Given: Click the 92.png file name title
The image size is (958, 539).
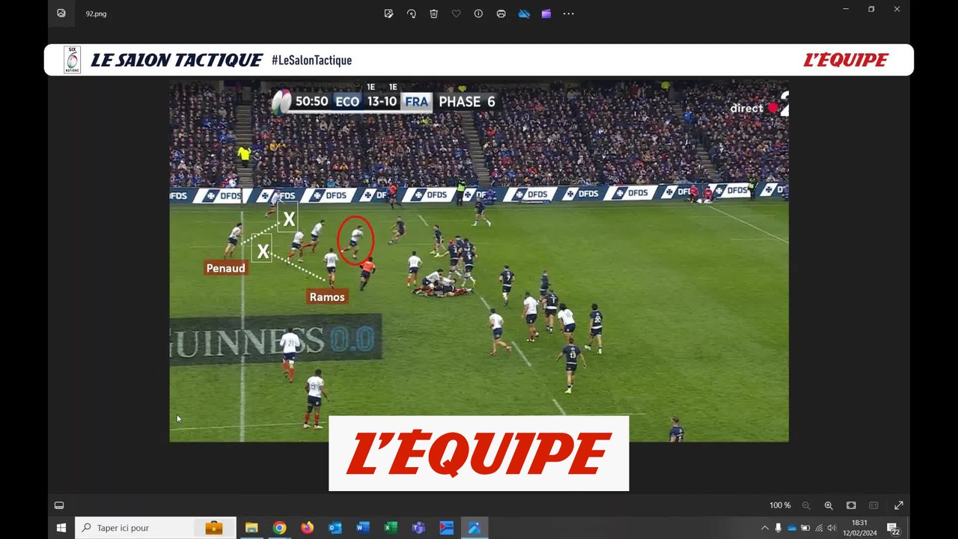Looking at the screenshot, I should (96, 13).
